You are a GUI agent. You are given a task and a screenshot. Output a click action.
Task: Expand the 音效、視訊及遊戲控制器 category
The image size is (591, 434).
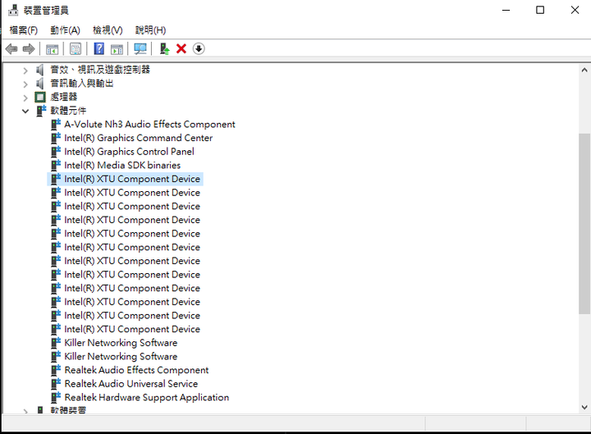(x=25, y=70)
